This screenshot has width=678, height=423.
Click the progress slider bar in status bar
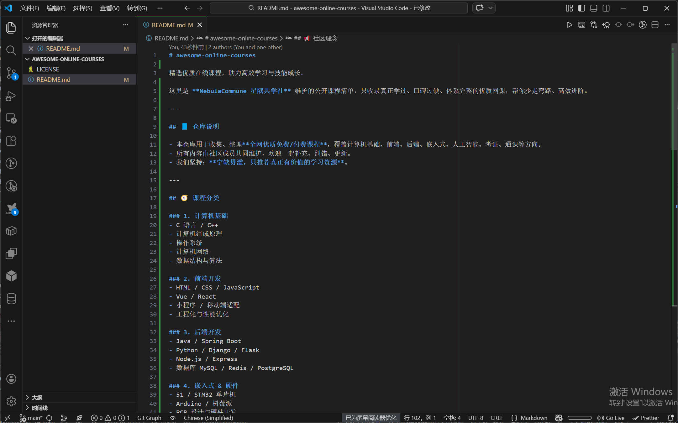[x=579, y=418]
